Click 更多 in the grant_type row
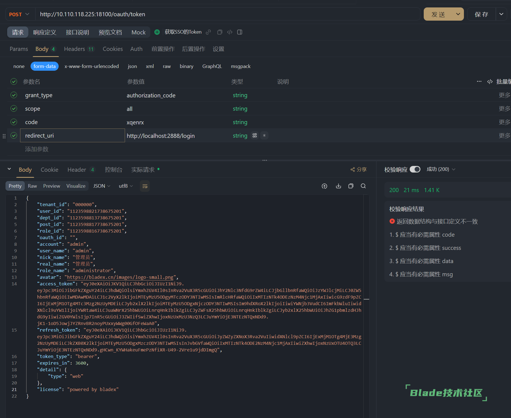The height and width of the screenshot is (418, 511). tap(504, 95)
